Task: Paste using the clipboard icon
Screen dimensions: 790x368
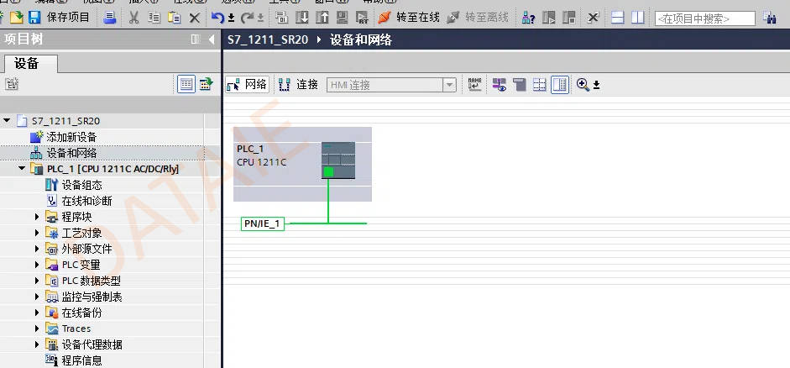Action: coord(175,18)
